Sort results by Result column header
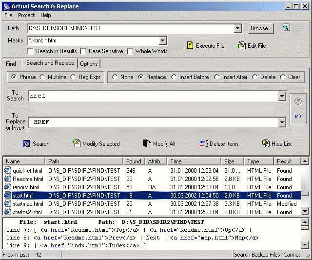 tap(288, 161)
